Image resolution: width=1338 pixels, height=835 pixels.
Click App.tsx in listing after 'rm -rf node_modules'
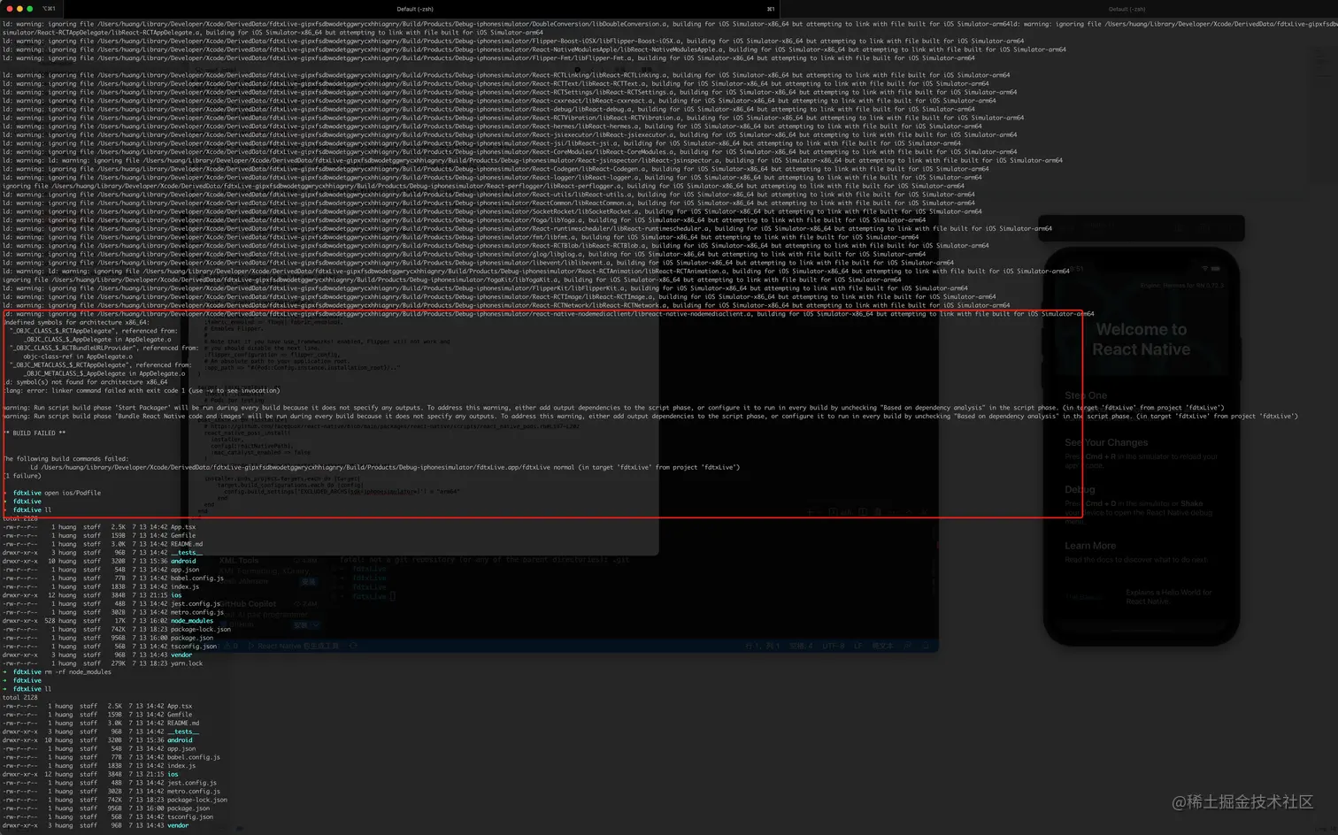pos(180,707)
